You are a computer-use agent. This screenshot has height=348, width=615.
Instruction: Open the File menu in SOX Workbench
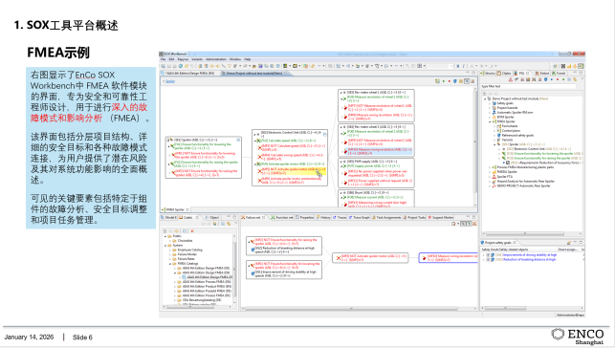click(x=163, y=59)
